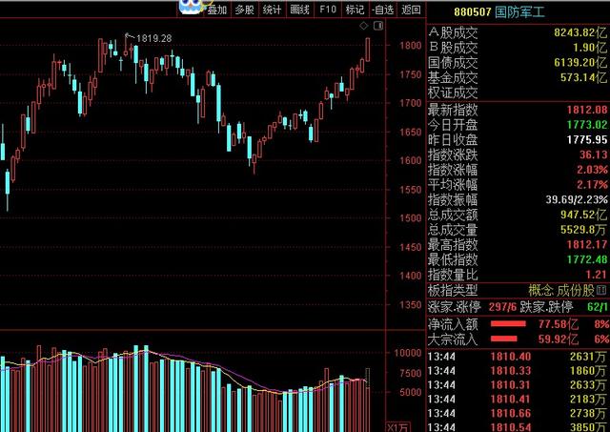Viewport: 610px width, 432px height.
Task: Click 指数涨跌 value 36.13
Action: click(x=594, y=154)
